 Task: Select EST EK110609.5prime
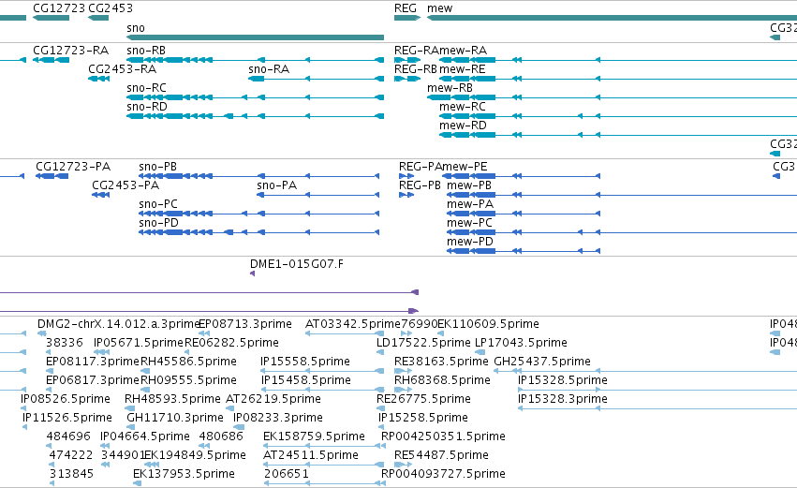441,333
